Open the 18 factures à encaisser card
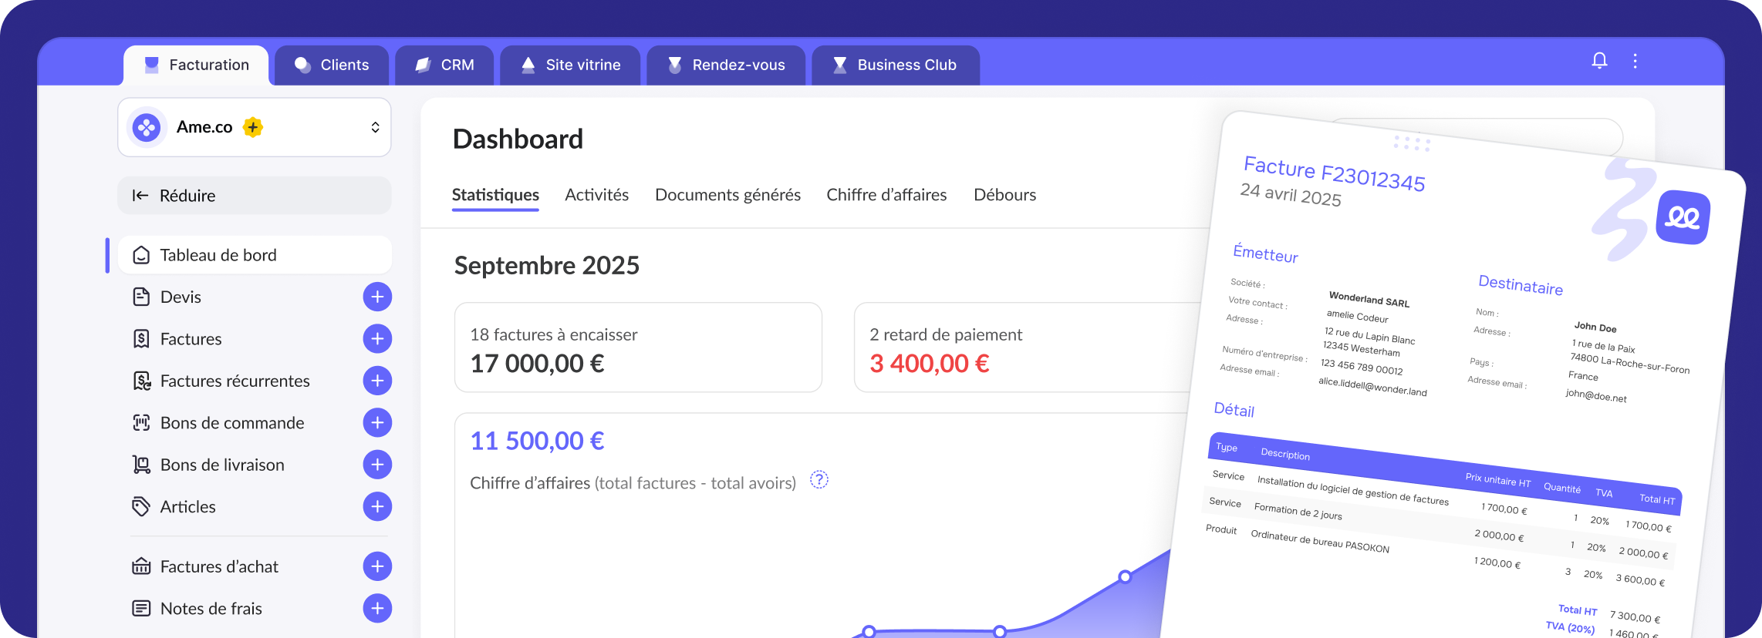Image resolution: width=1762 pixels, height=638 pixels. [638, 348]
